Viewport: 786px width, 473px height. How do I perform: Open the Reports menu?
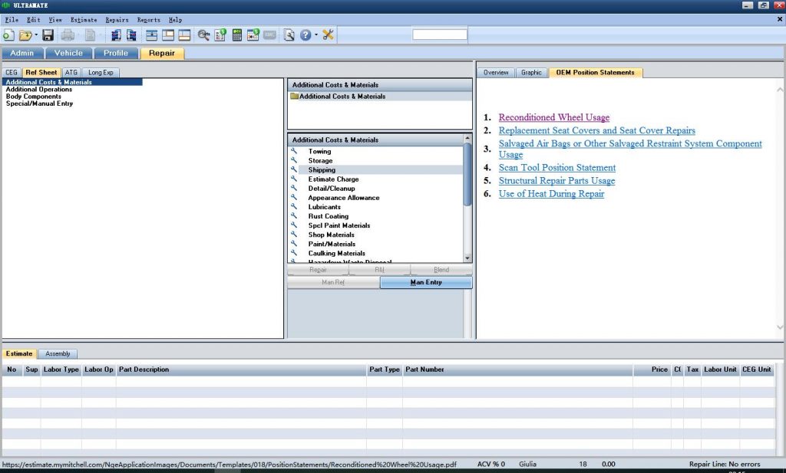(x=148, y=20)
